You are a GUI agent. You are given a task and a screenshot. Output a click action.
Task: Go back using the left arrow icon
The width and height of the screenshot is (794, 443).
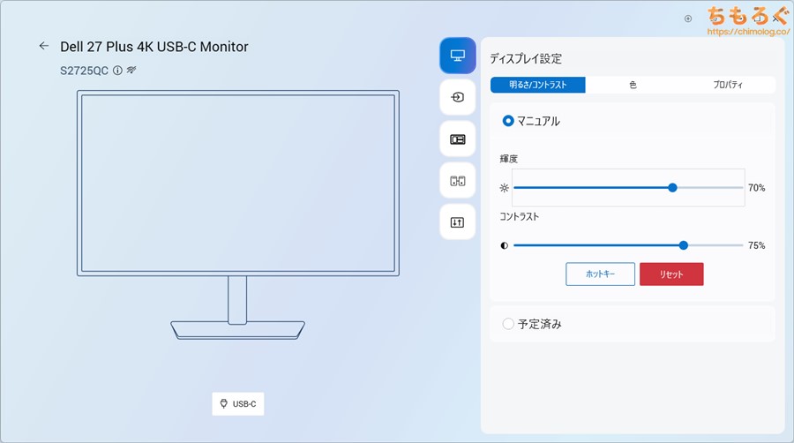click(43, 46)
